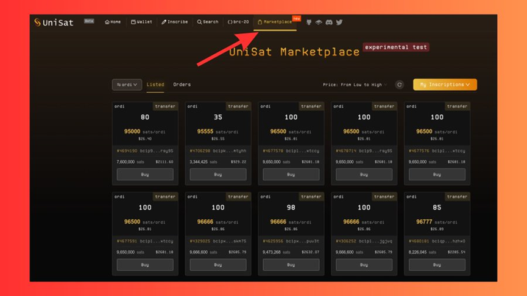Open the Discord icon link
This screenshot has width=527, height=296.
(329, 22)
